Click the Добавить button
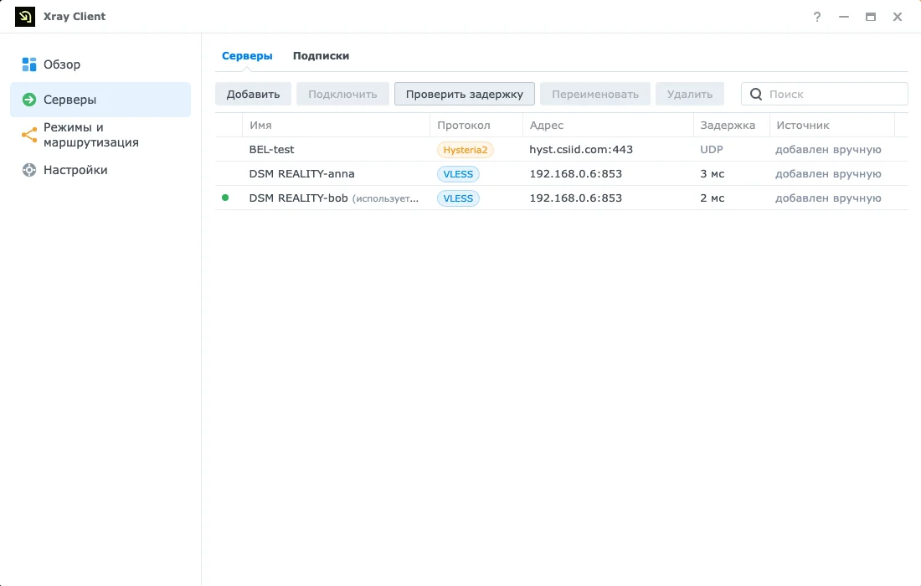Viewport: 921px width, 586px height. [253, 94]
